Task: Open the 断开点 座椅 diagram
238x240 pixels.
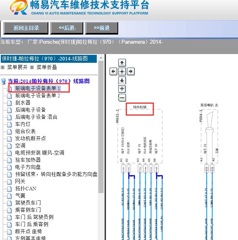Action: pos(29,231)
